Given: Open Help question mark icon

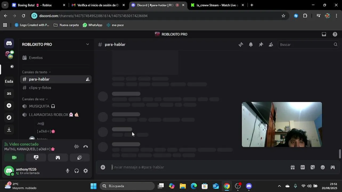Looking at the screenshot, I should (335, 34).
